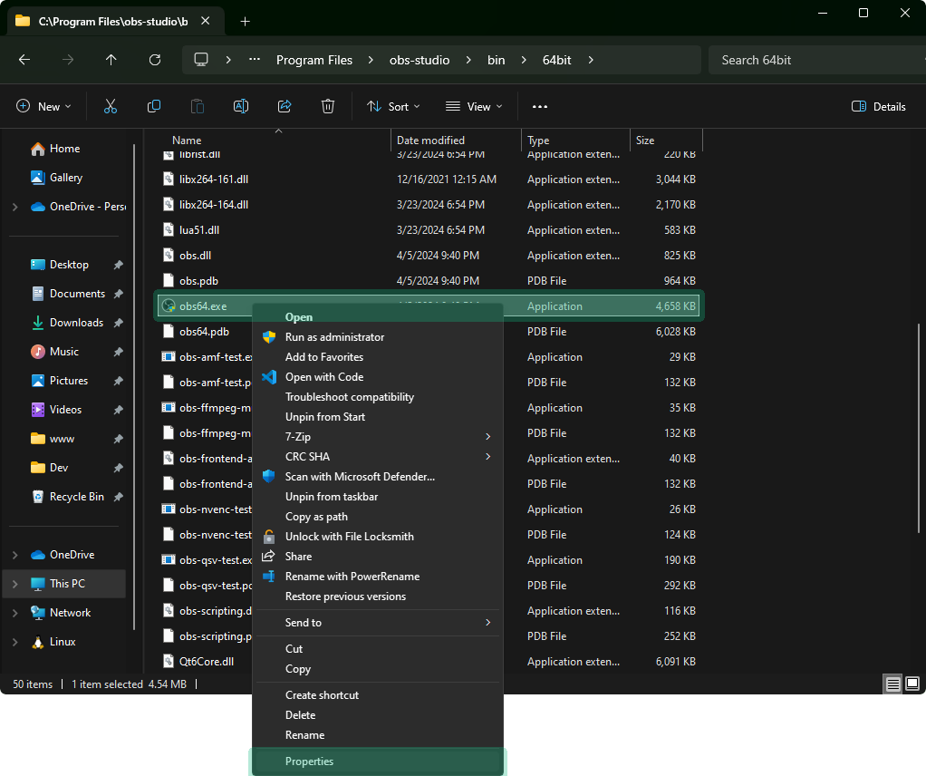
Task: Click the Share icon in the toolbar
Action: (x=284, y=106)
